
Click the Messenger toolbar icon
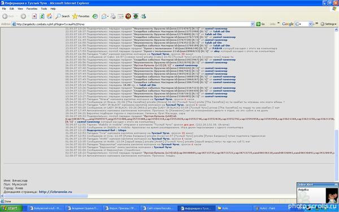[144, 16]
